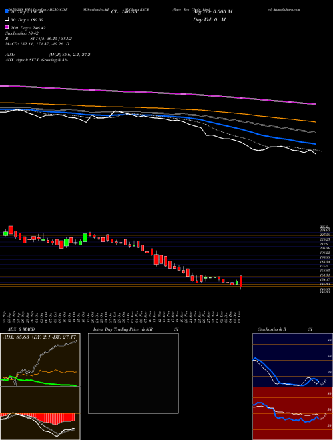
Task: Click the last red candlestick in price chart
Action: [241, 281]
